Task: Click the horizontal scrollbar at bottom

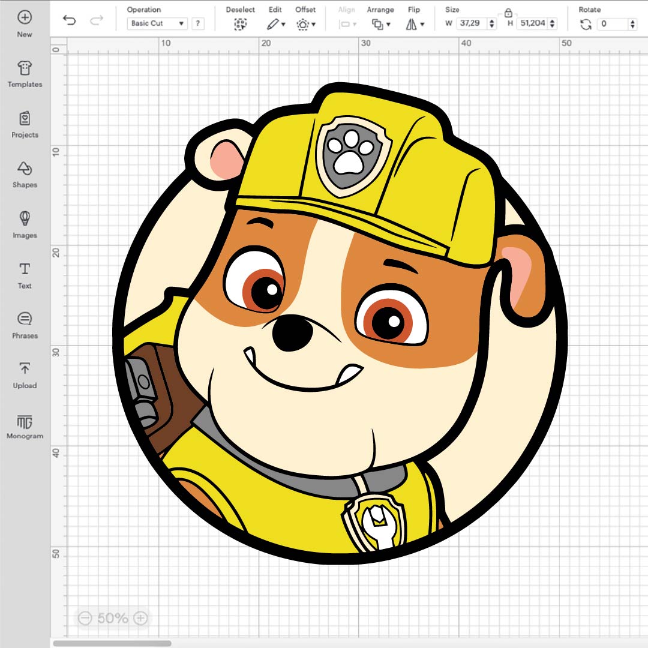Action: click(x=112, y=643)
